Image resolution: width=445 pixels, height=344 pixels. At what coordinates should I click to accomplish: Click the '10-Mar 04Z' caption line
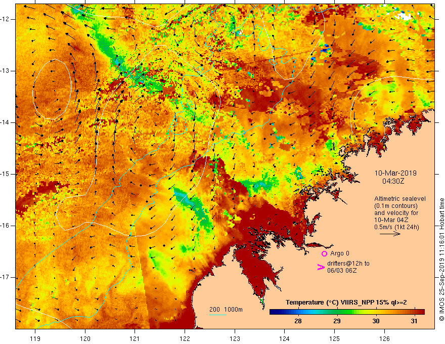click(x=390, y=220)
